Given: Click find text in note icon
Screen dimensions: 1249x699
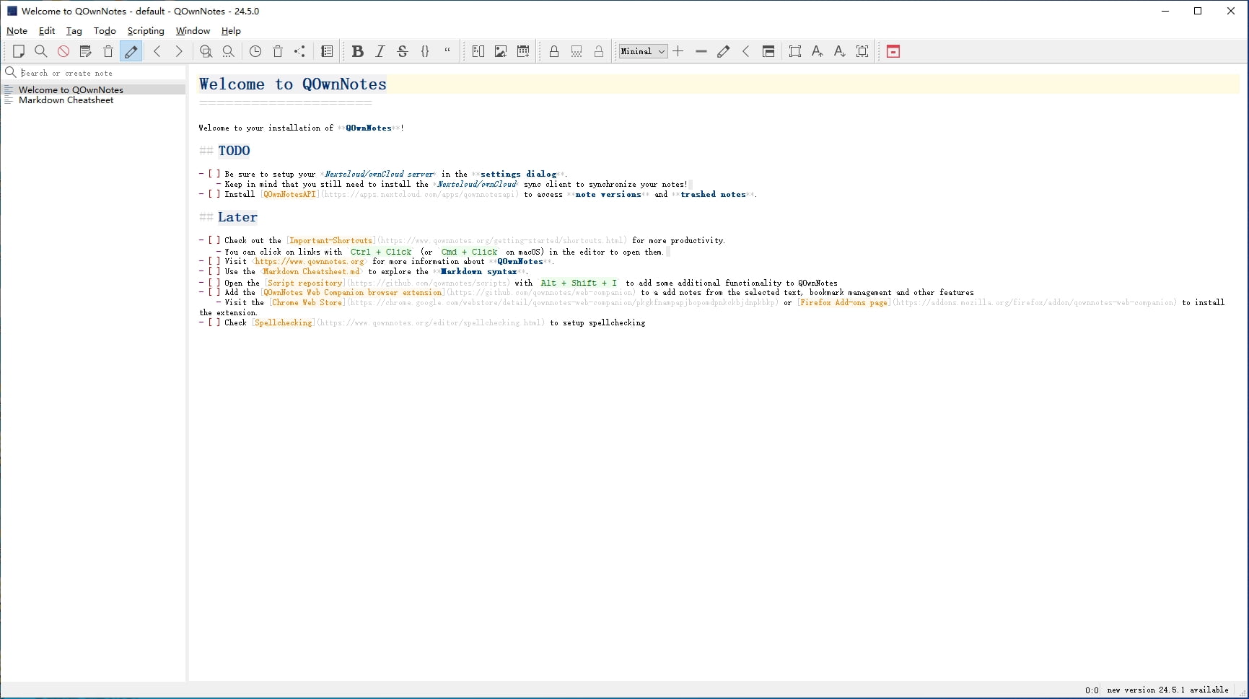Looking at the screenshot, I should [206, 51].
